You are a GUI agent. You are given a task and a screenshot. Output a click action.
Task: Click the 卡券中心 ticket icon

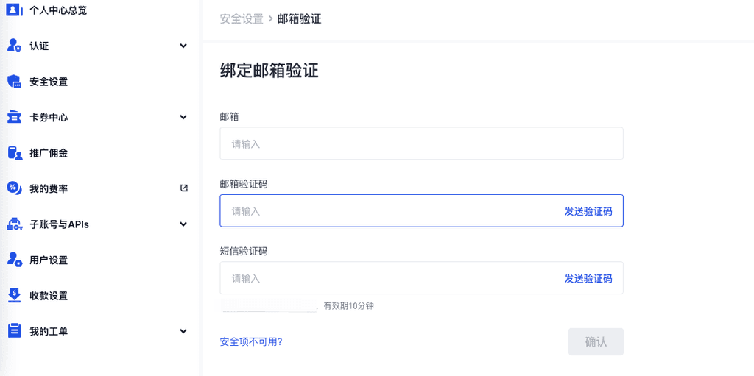14,117
